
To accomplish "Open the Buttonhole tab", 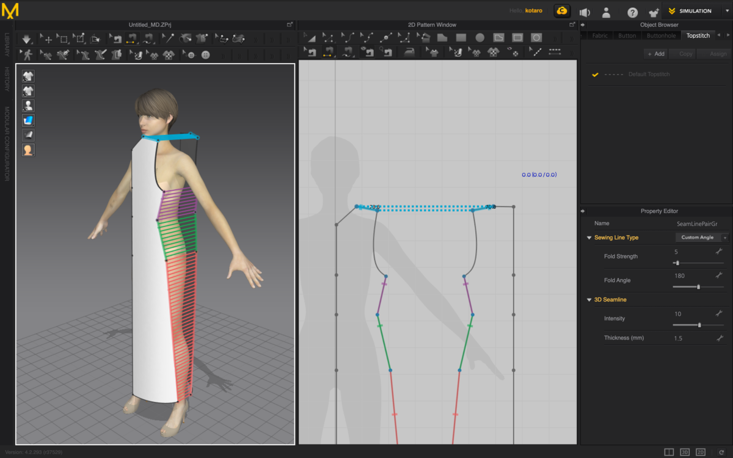I will point(661,35).
